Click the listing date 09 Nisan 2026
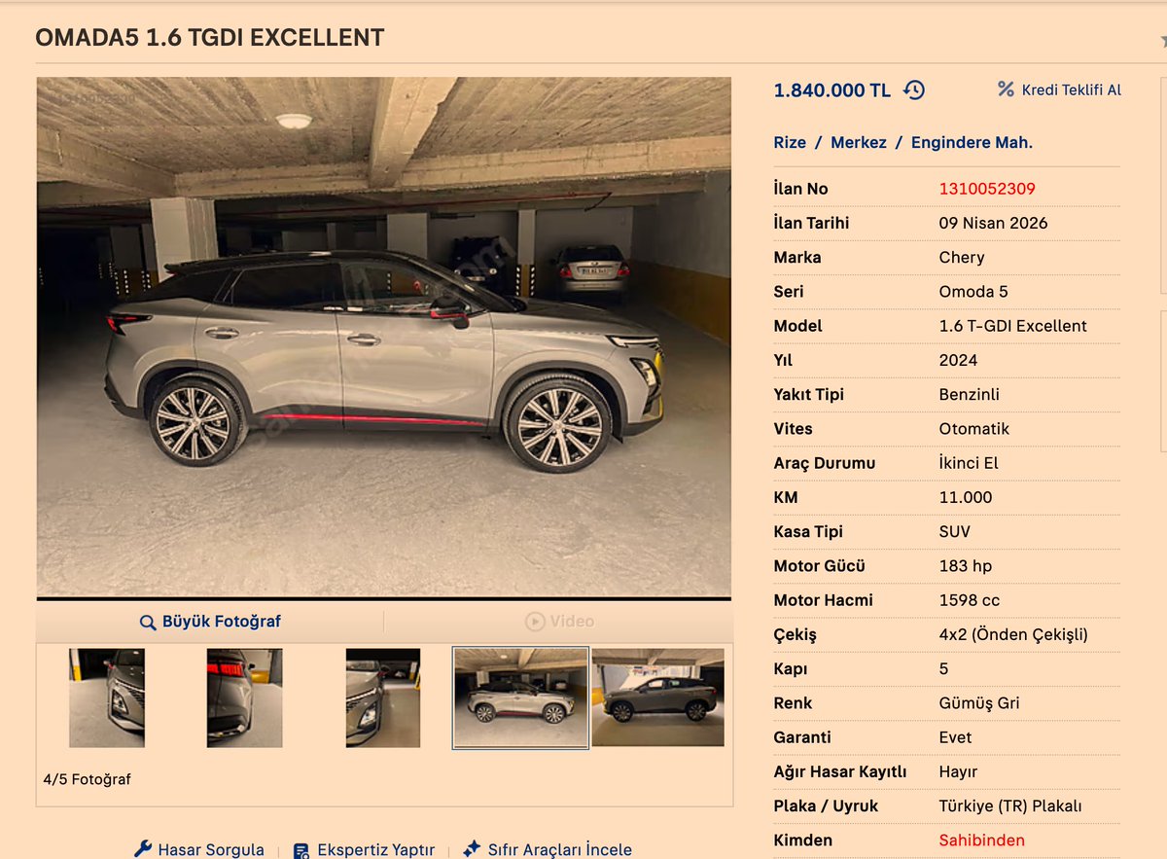This screenshot has width=1167, height=859. click(993, 223)
